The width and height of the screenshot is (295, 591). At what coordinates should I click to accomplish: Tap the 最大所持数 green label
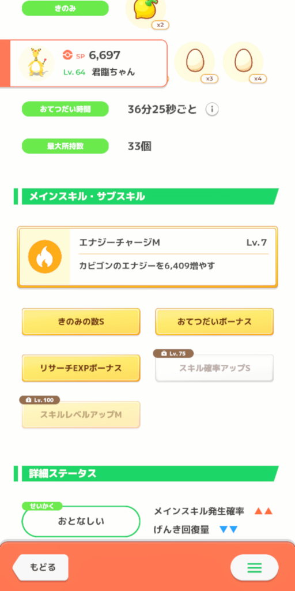pos(65,146)
